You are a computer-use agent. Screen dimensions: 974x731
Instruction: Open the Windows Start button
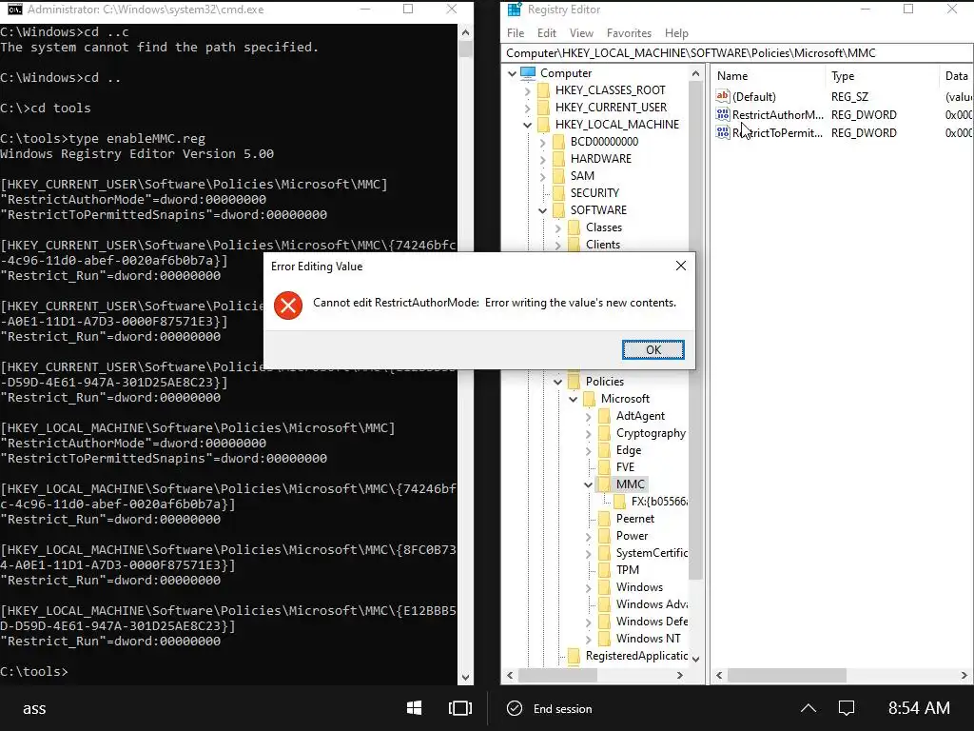[x=415, y=708]
